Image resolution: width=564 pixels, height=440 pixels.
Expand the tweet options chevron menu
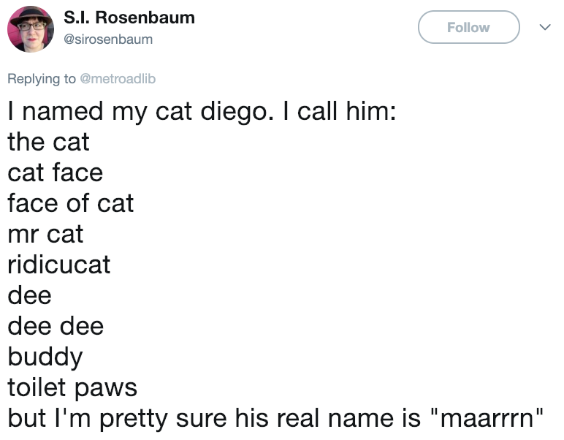(x=545, y=27)
